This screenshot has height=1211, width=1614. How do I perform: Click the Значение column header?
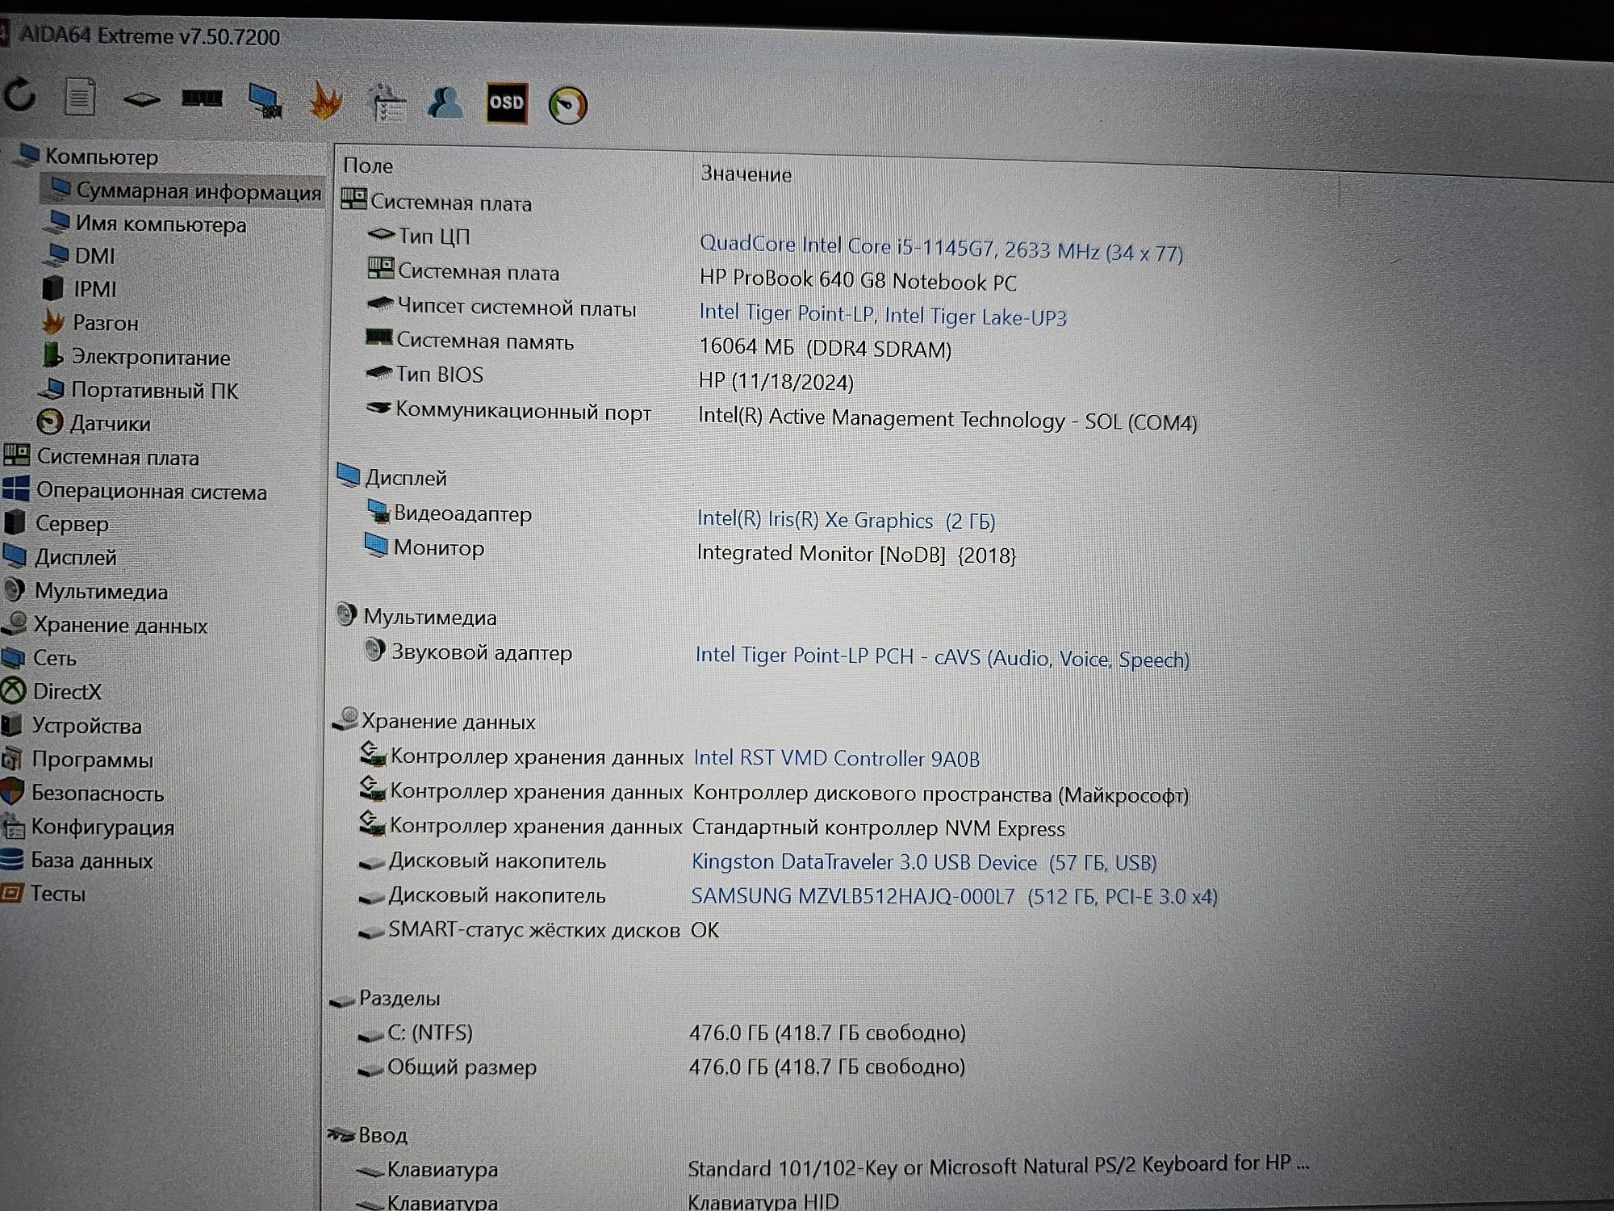tap(746, 174)
